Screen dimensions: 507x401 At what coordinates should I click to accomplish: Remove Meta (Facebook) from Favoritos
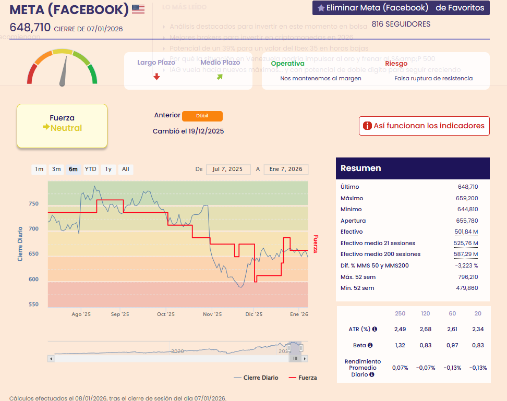(x=401, y=8)
